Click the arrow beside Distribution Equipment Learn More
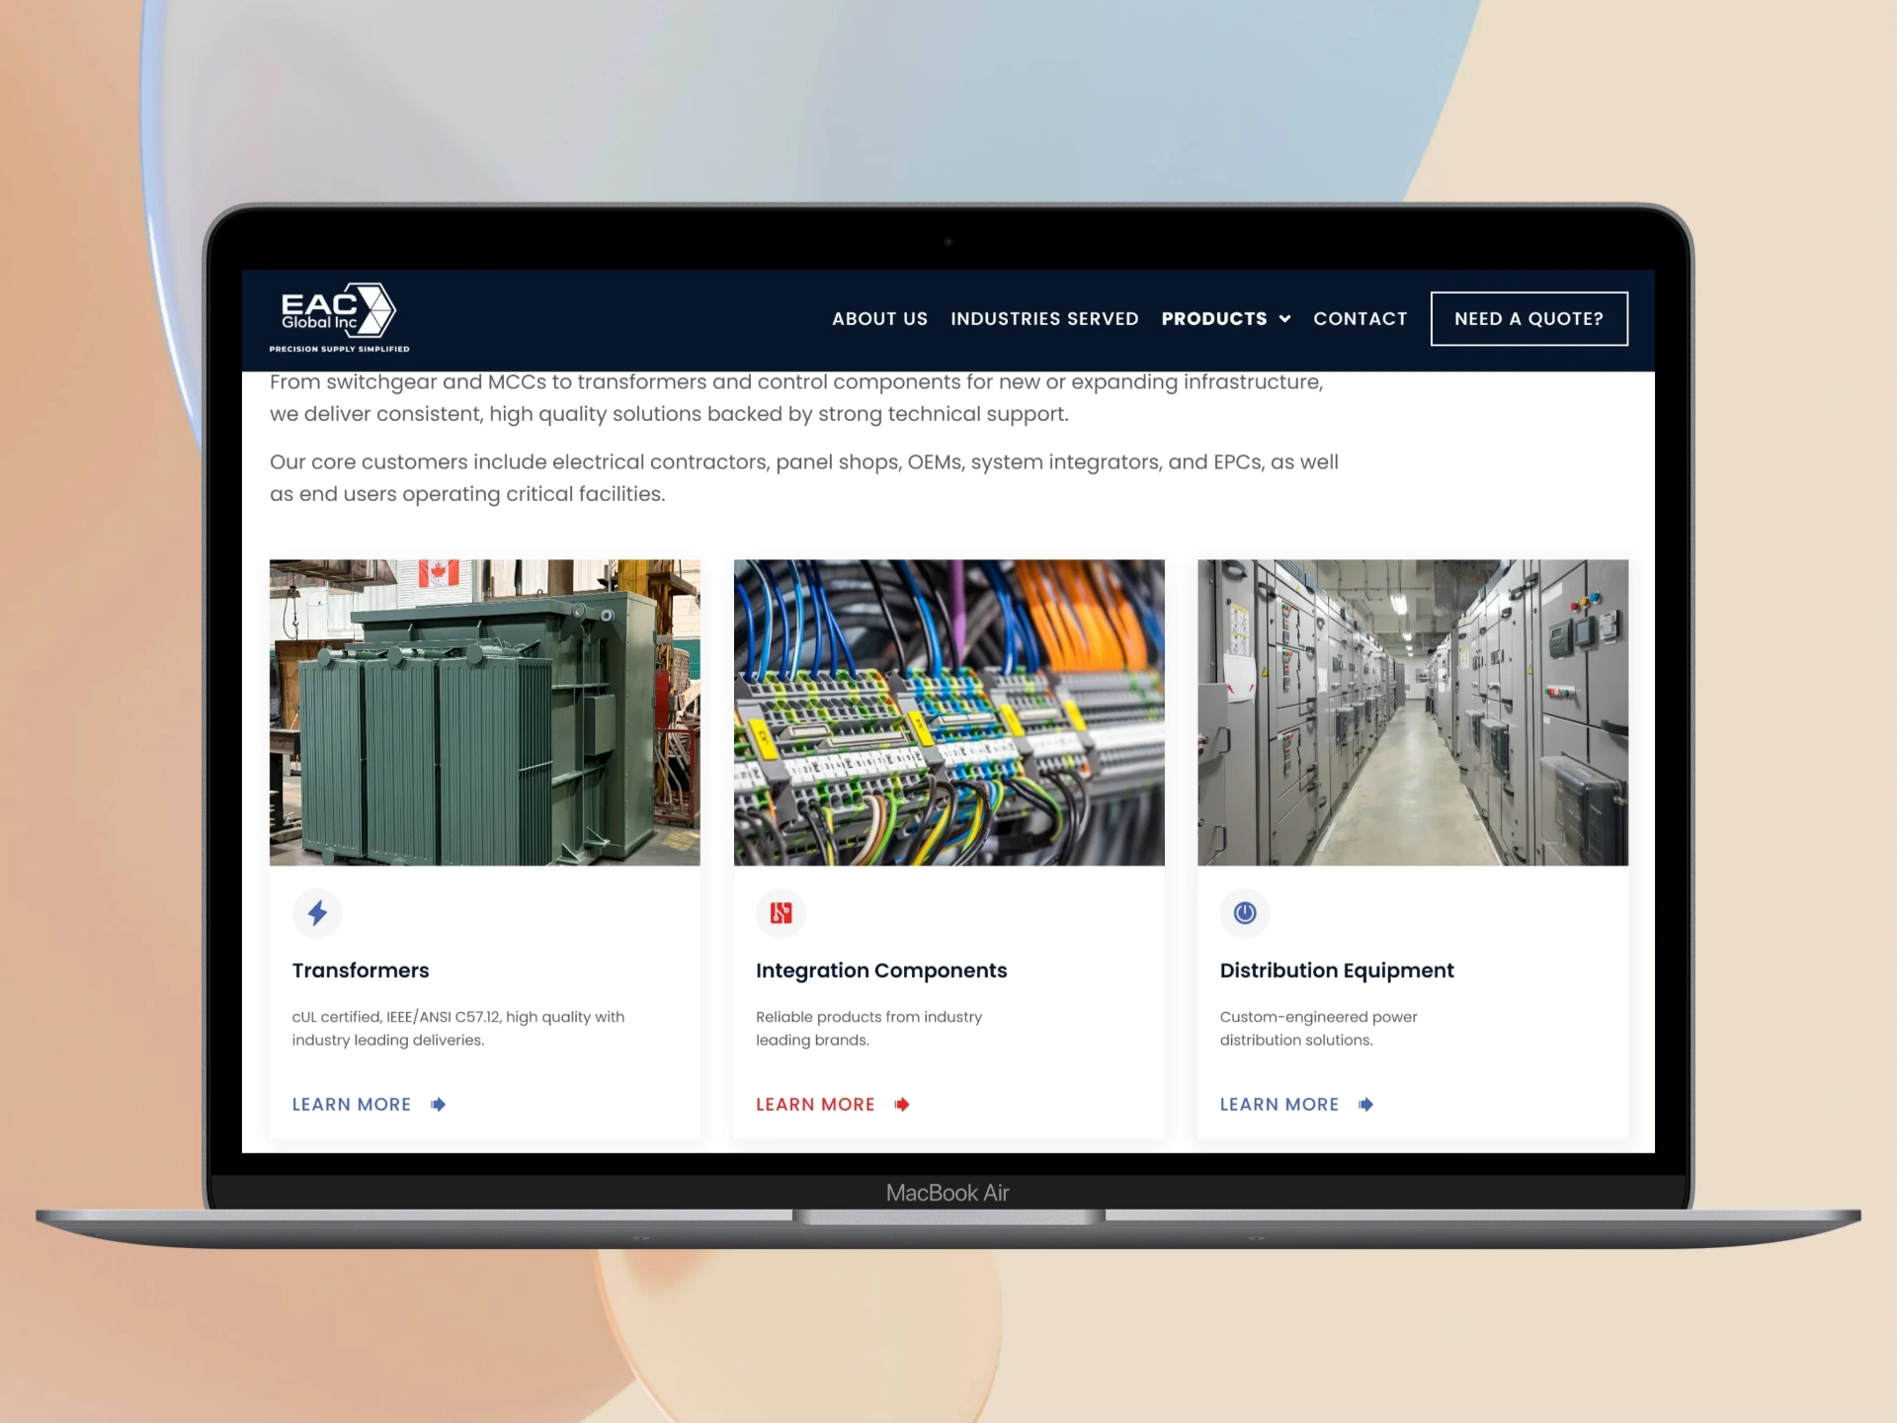The height and width of the screenshot is (1423, 1897). pos(1365,1105)
